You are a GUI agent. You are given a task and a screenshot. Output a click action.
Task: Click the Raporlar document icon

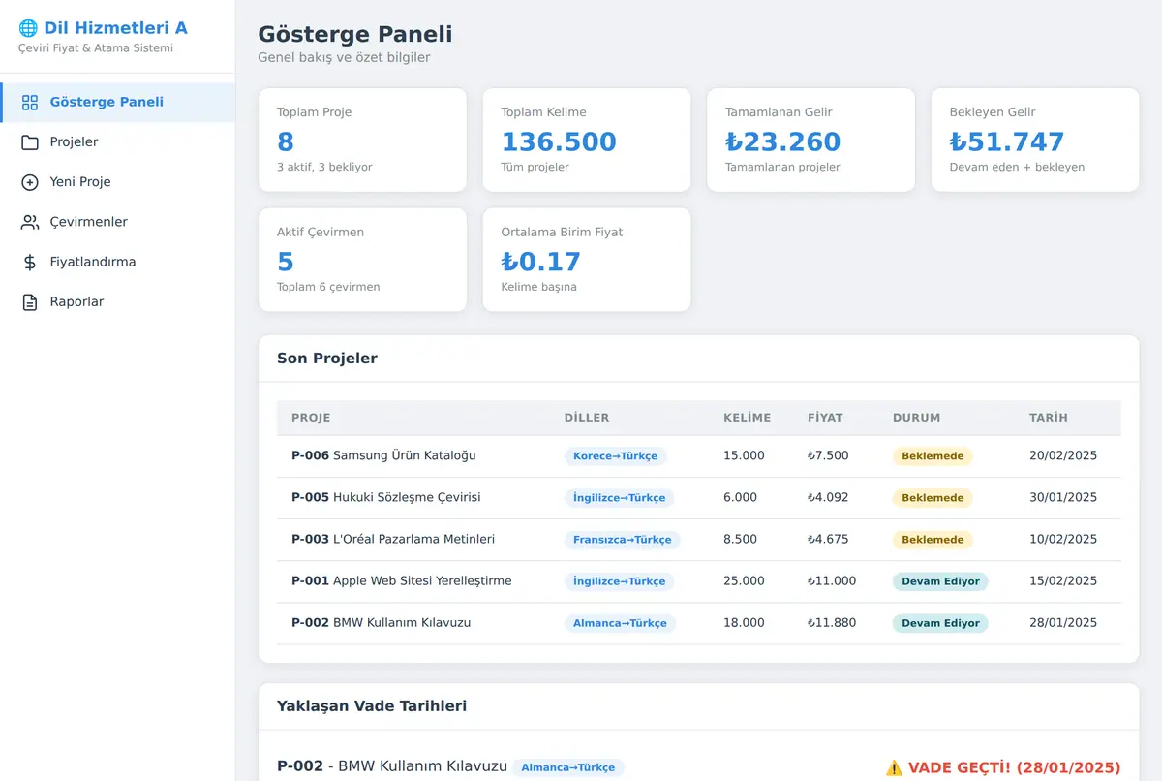click(30, 301)
